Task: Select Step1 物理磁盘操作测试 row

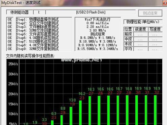Action: click(37, 19)
